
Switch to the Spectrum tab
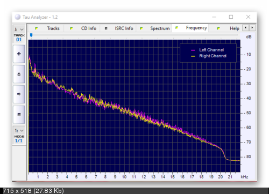click(160, 28)
